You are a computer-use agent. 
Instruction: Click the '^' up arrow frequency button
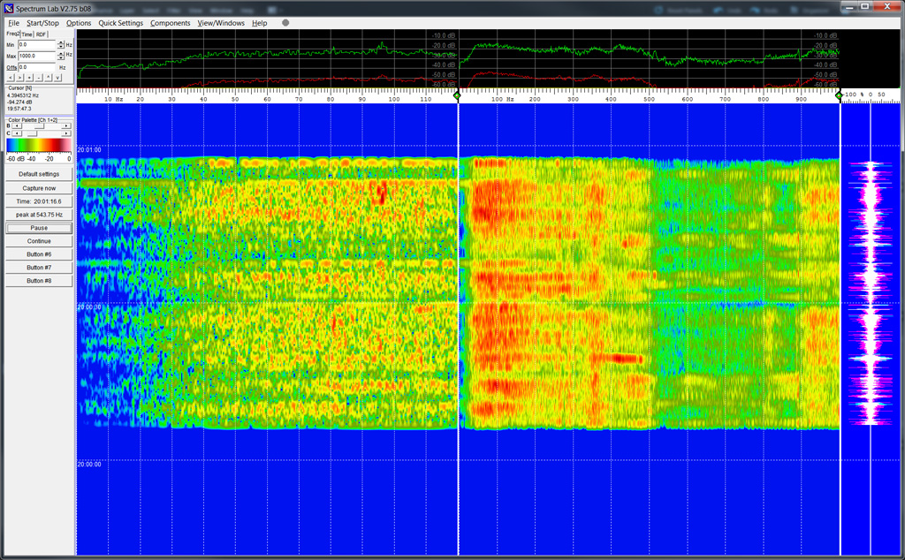pyautogui.click(x=48, y=77)
